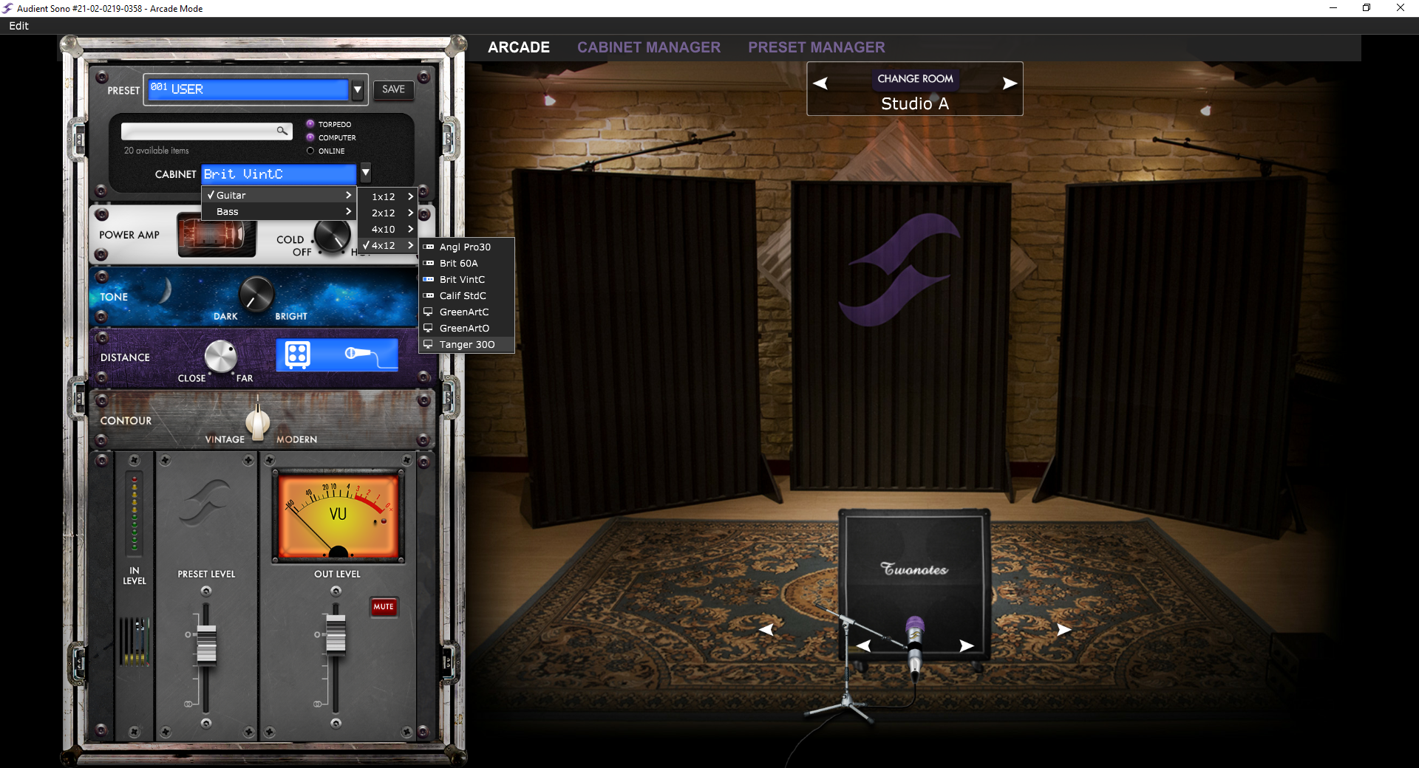
Task: Expand the 1x12 submenu
Action: (388, 196)
